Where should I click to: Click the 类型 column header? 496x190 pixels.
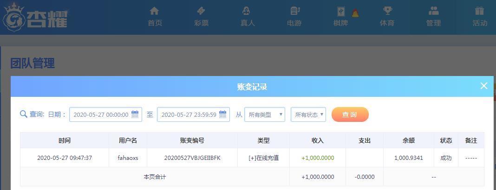tap(263, 140)
